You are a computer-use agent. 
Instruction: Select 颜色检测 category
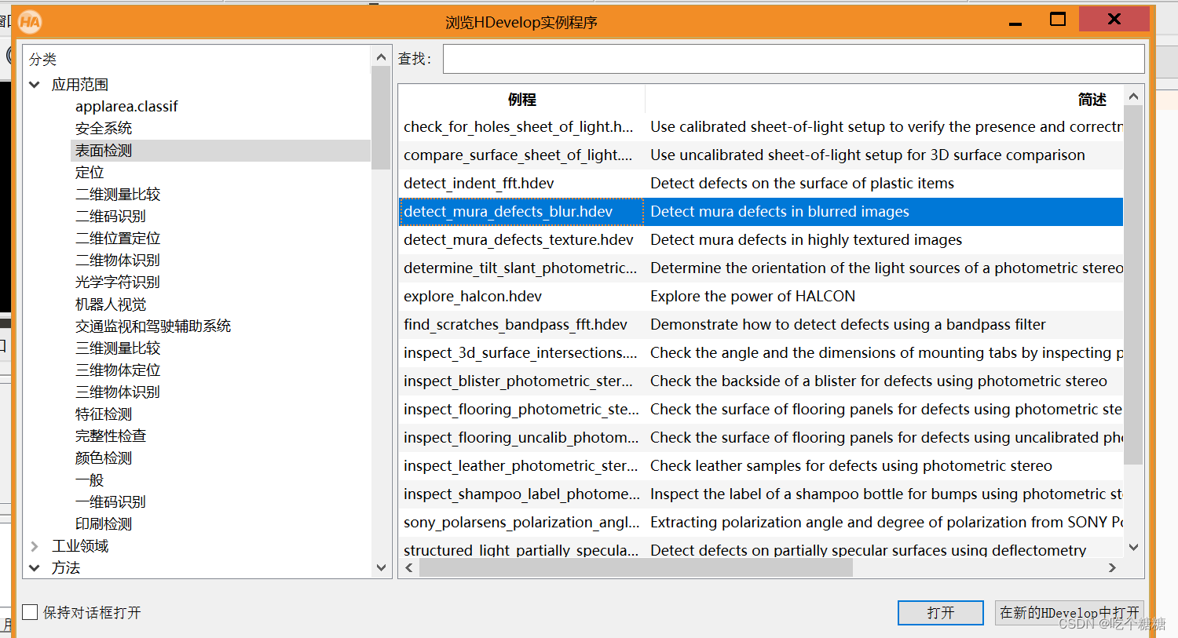click(x=104, y=458)
